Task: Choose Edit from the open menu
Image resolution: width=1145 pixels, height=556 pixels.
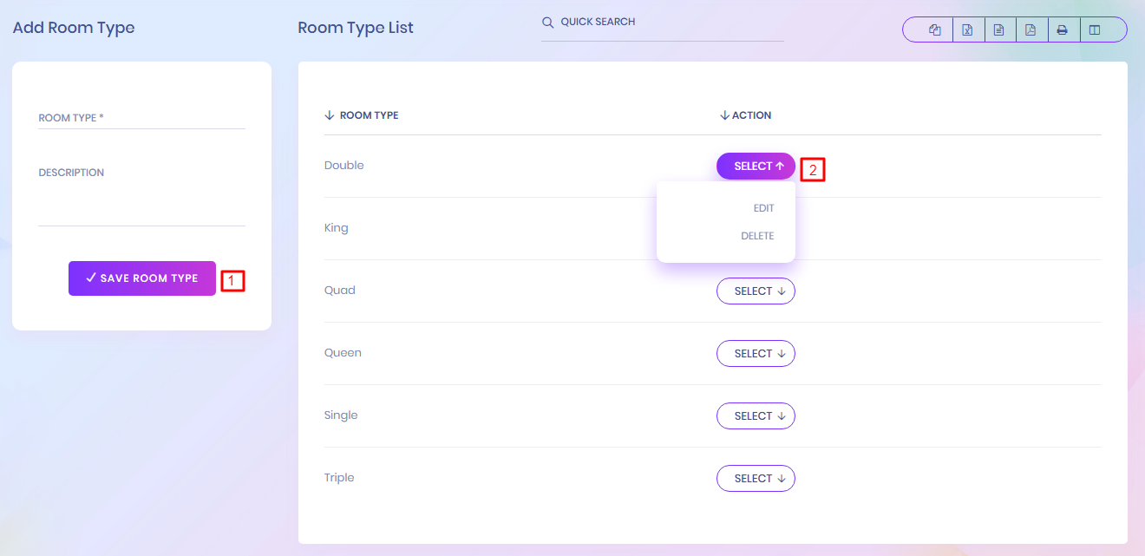Action: [x=763, y=208]
